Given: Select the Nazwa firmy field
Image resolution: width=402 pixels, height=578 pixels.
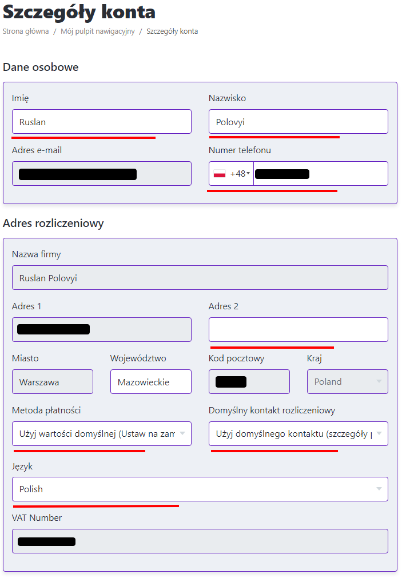Looking at the screenshot, I should tap(200, 278).
